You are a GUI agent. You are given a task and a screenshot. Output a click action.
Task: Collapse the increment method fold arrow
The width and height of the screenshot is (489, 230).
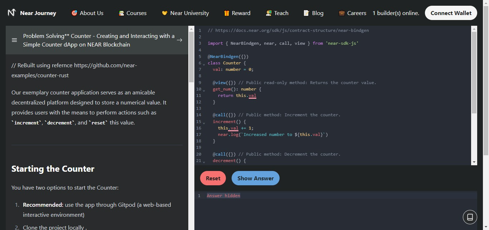(x=204, y=123)
